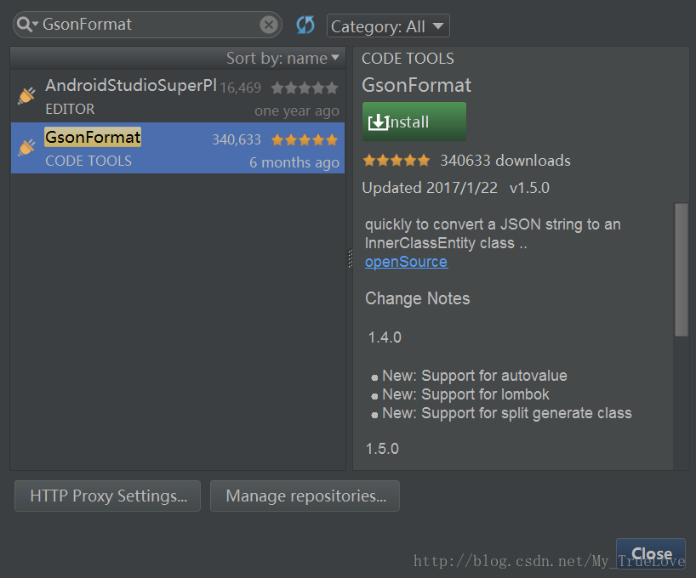Click the search magnifier history icon
The height and width of the screenshot is (578, 696).
point(27,25)
